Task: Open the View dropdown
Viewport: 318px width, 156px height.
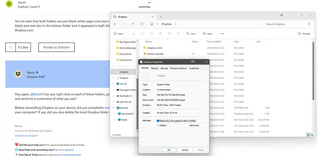Action: (208, 34)
